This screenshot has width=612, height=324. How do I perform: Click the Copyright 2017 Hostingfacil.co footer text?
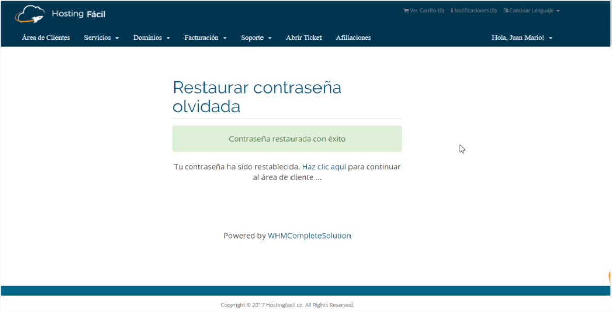click(287, 305)
